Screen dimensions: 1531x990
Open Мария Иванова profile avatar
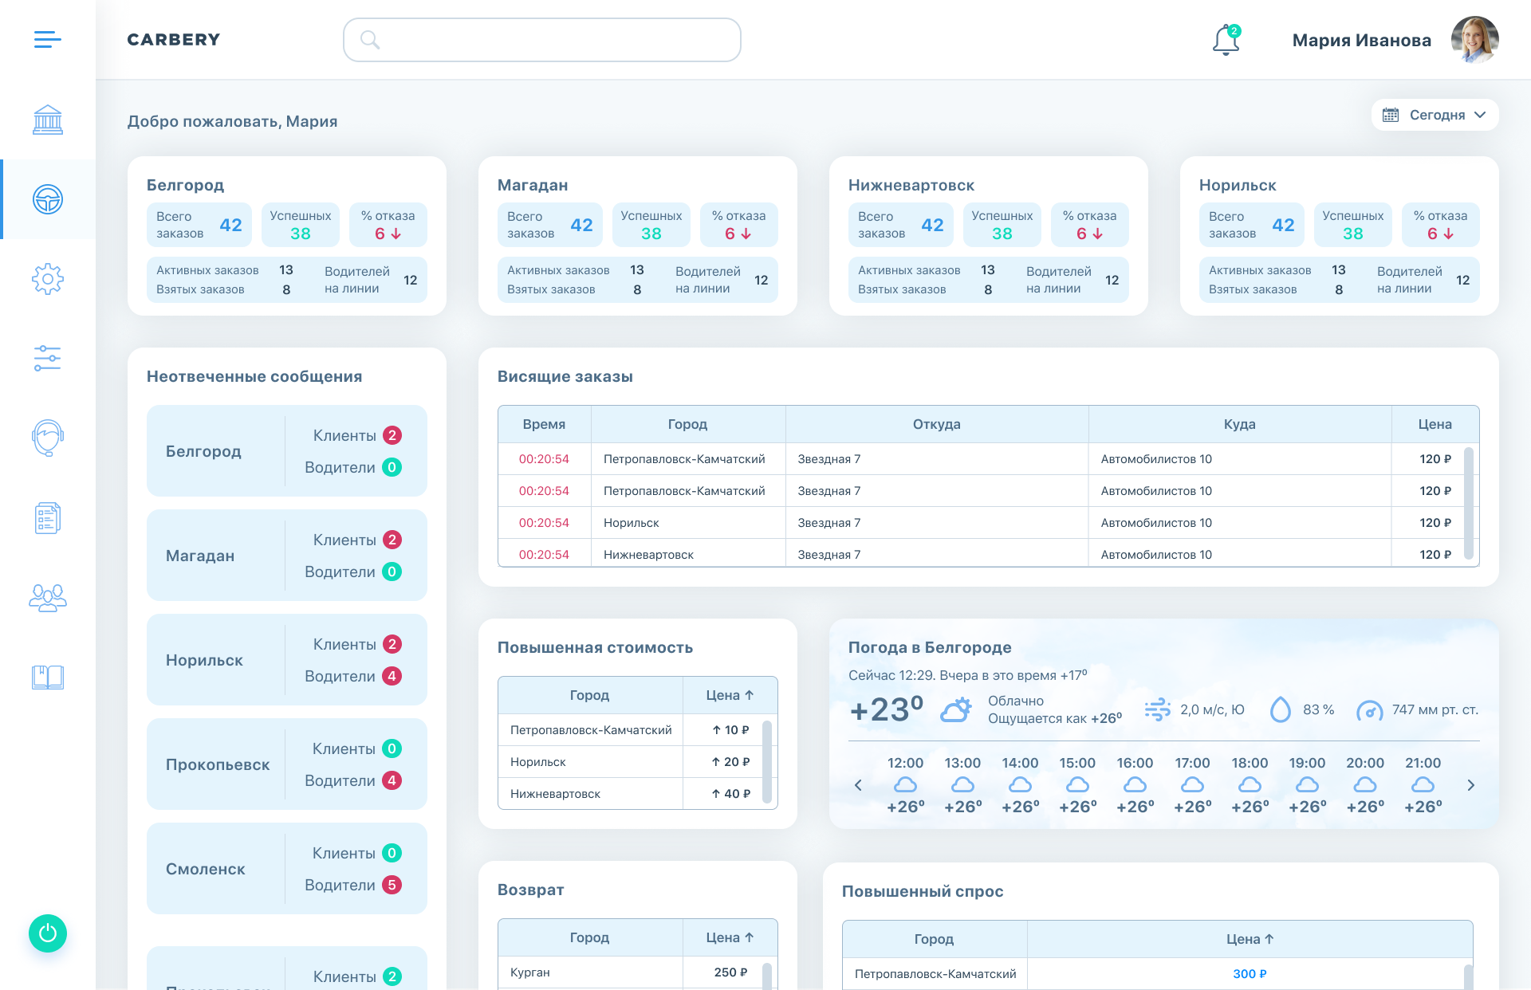click(1474, 40)
